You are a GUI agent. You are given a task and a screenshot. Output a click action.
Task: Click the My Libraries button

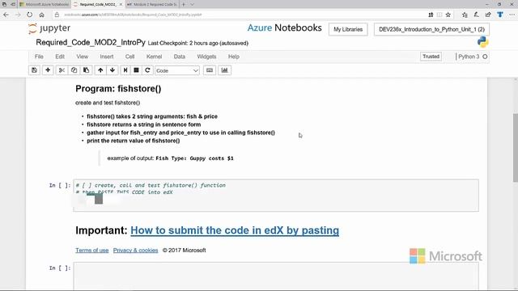click(x=348, y=29)
